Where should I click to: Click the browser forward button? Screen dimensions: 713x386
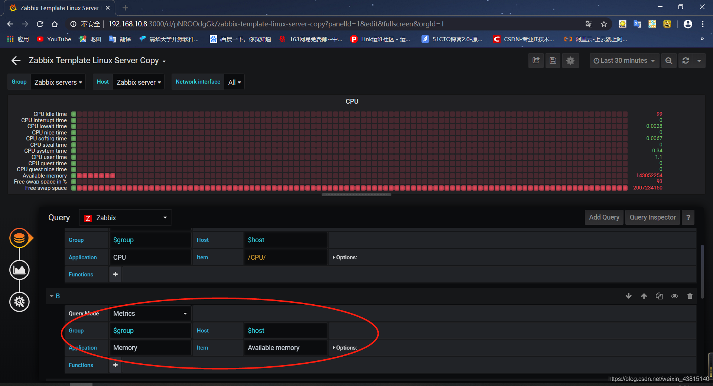pos(25,24)
